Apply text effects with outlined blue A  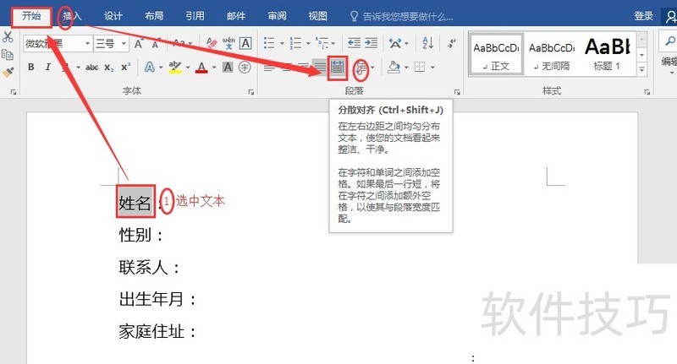pos(150,68)
